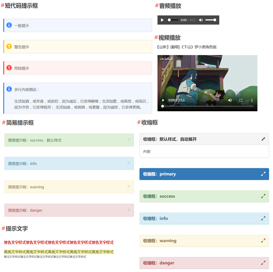
Task: Expand the warning collapse box
Action: point(263,241)
